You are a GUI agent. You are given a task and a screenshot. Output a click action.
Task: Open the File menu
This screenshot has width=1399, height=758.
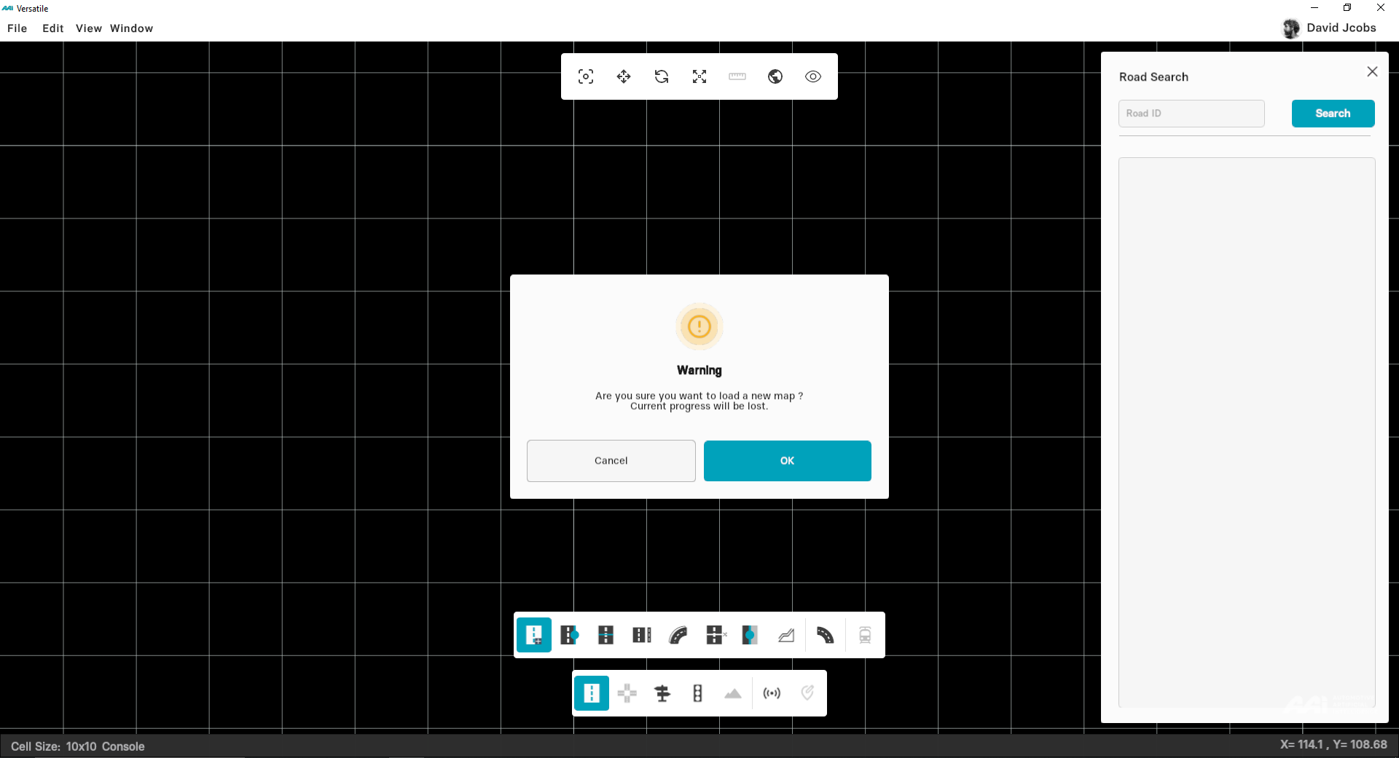[x=17, y=28]
